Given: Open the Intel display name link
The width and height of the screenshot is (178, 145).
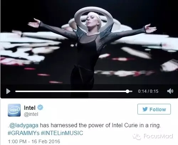Looking at the screenshot, I should (x=30, y=108).
